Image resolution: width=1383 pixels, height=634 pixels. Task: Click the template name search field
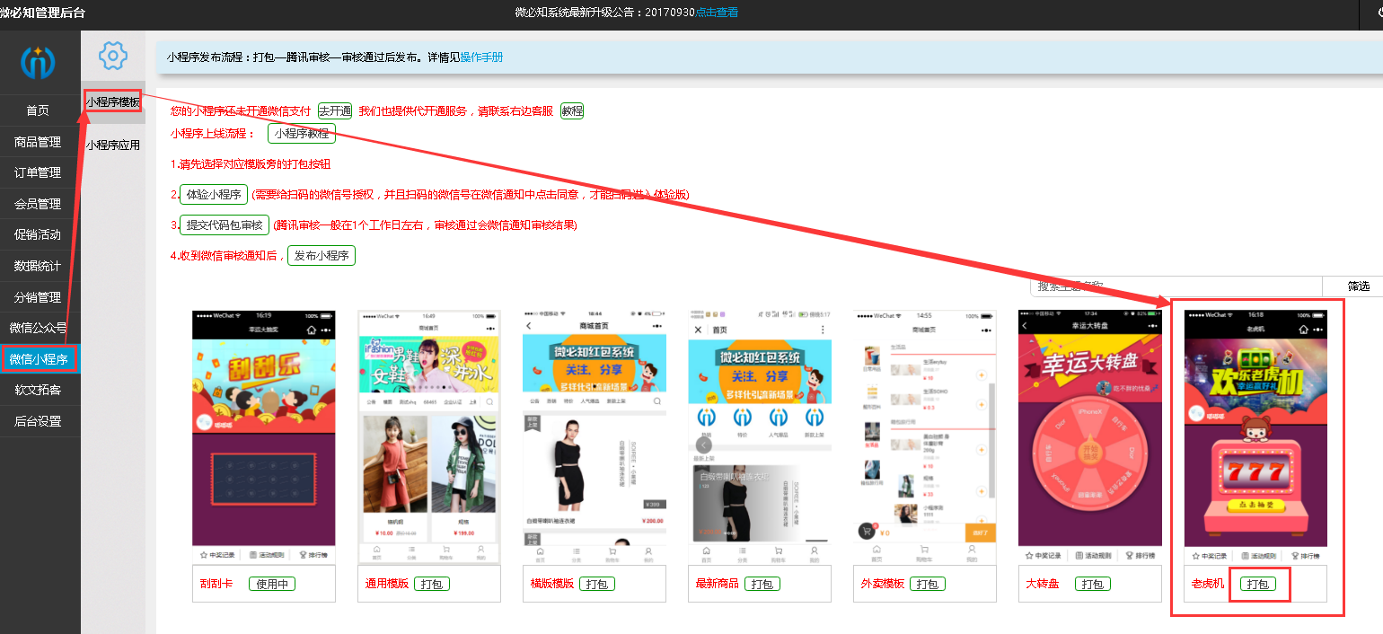click(x=1176, y=286)
